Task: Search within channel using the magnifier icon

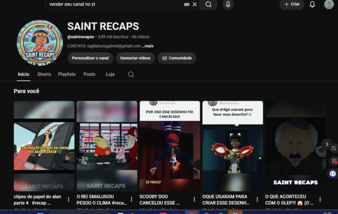Action: [131, 74]
